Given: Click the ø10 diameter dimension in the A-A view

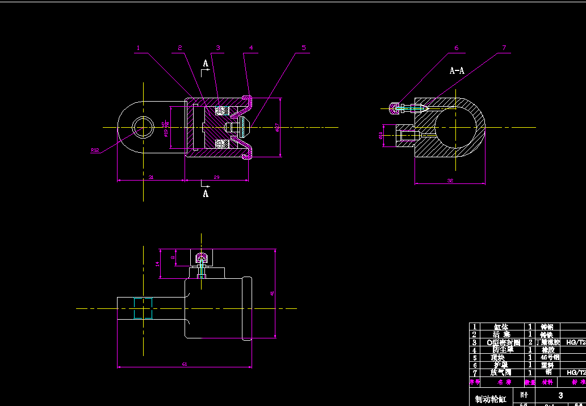Looking at the screenshot, I should click(381, 135).
